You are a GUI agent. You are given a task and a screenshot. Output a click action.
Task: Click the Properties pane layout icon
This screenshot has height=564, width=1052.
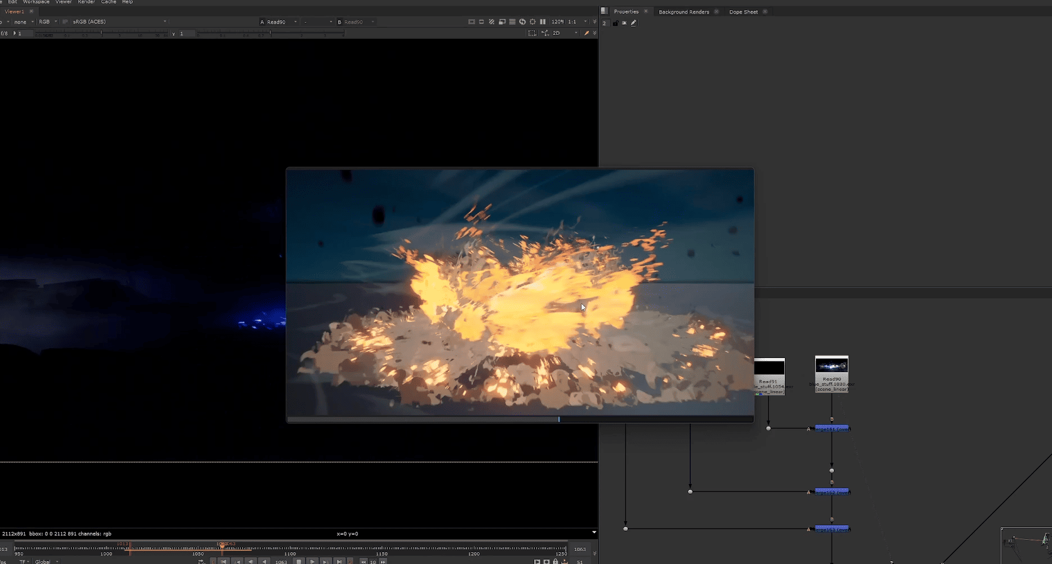(x=604, y=11)
